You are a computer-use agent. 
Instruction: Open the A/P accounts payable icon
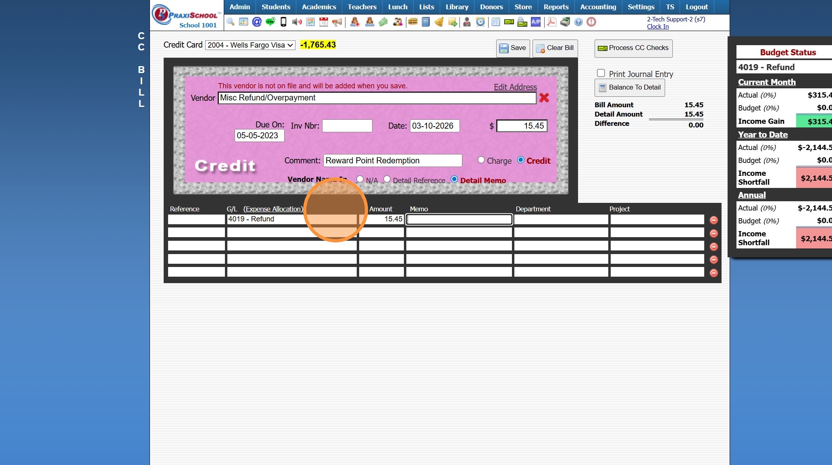tap(536, 22)
